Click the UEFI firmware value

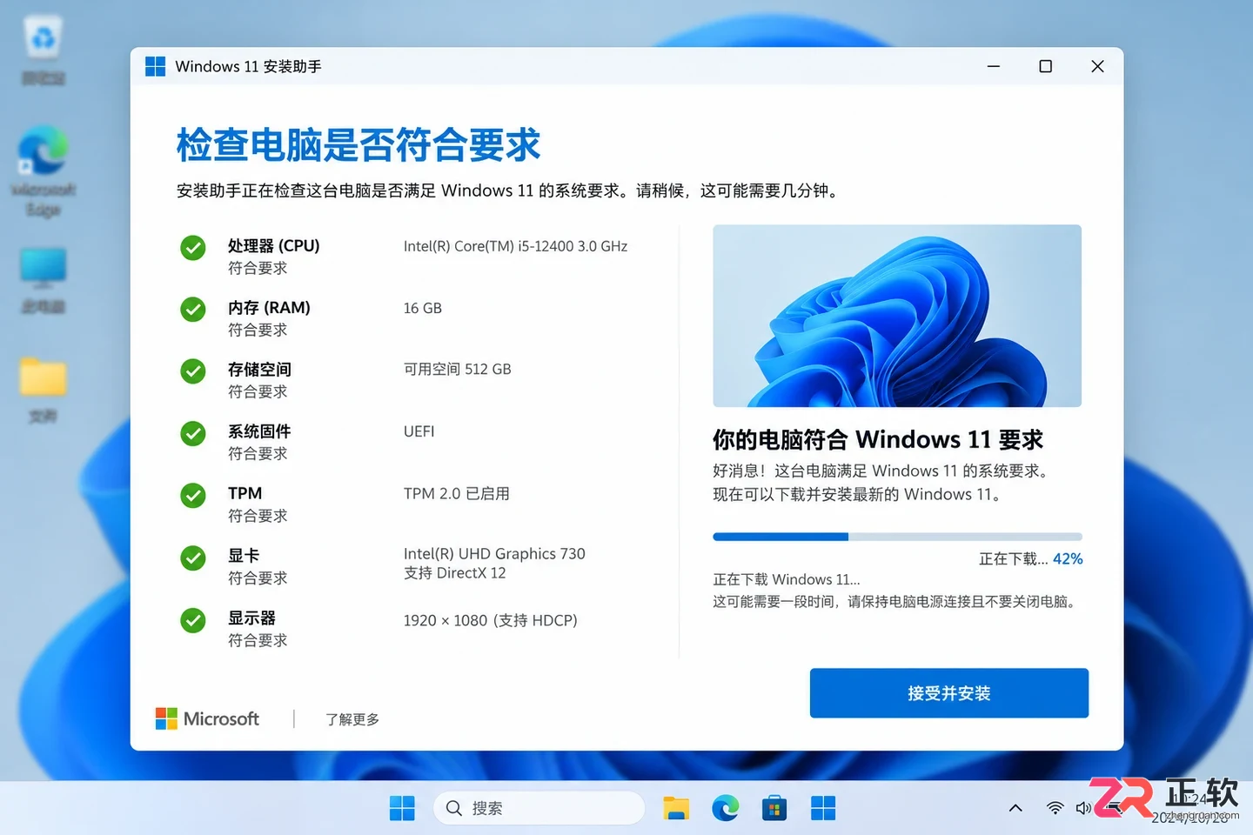click(419, 431)
